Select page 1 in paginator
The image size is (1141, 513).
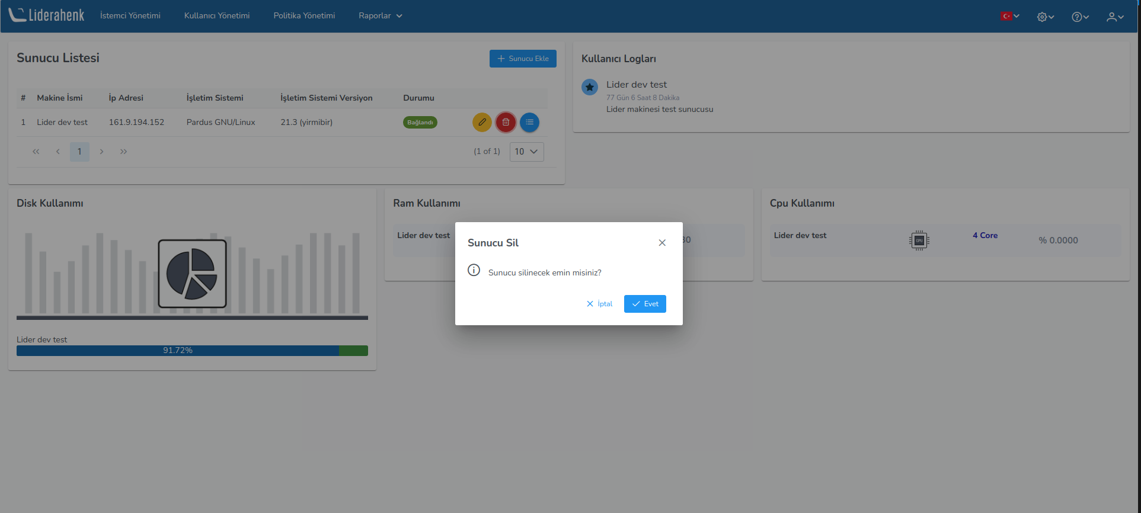(79, 152)
